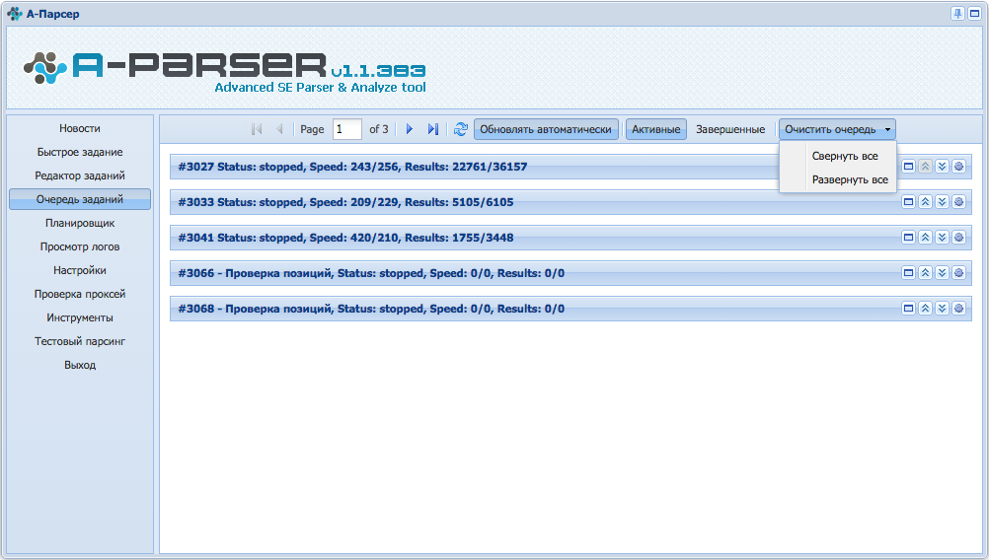
Task: Open Просмотр логов in the sidebar
Action: 80,246
